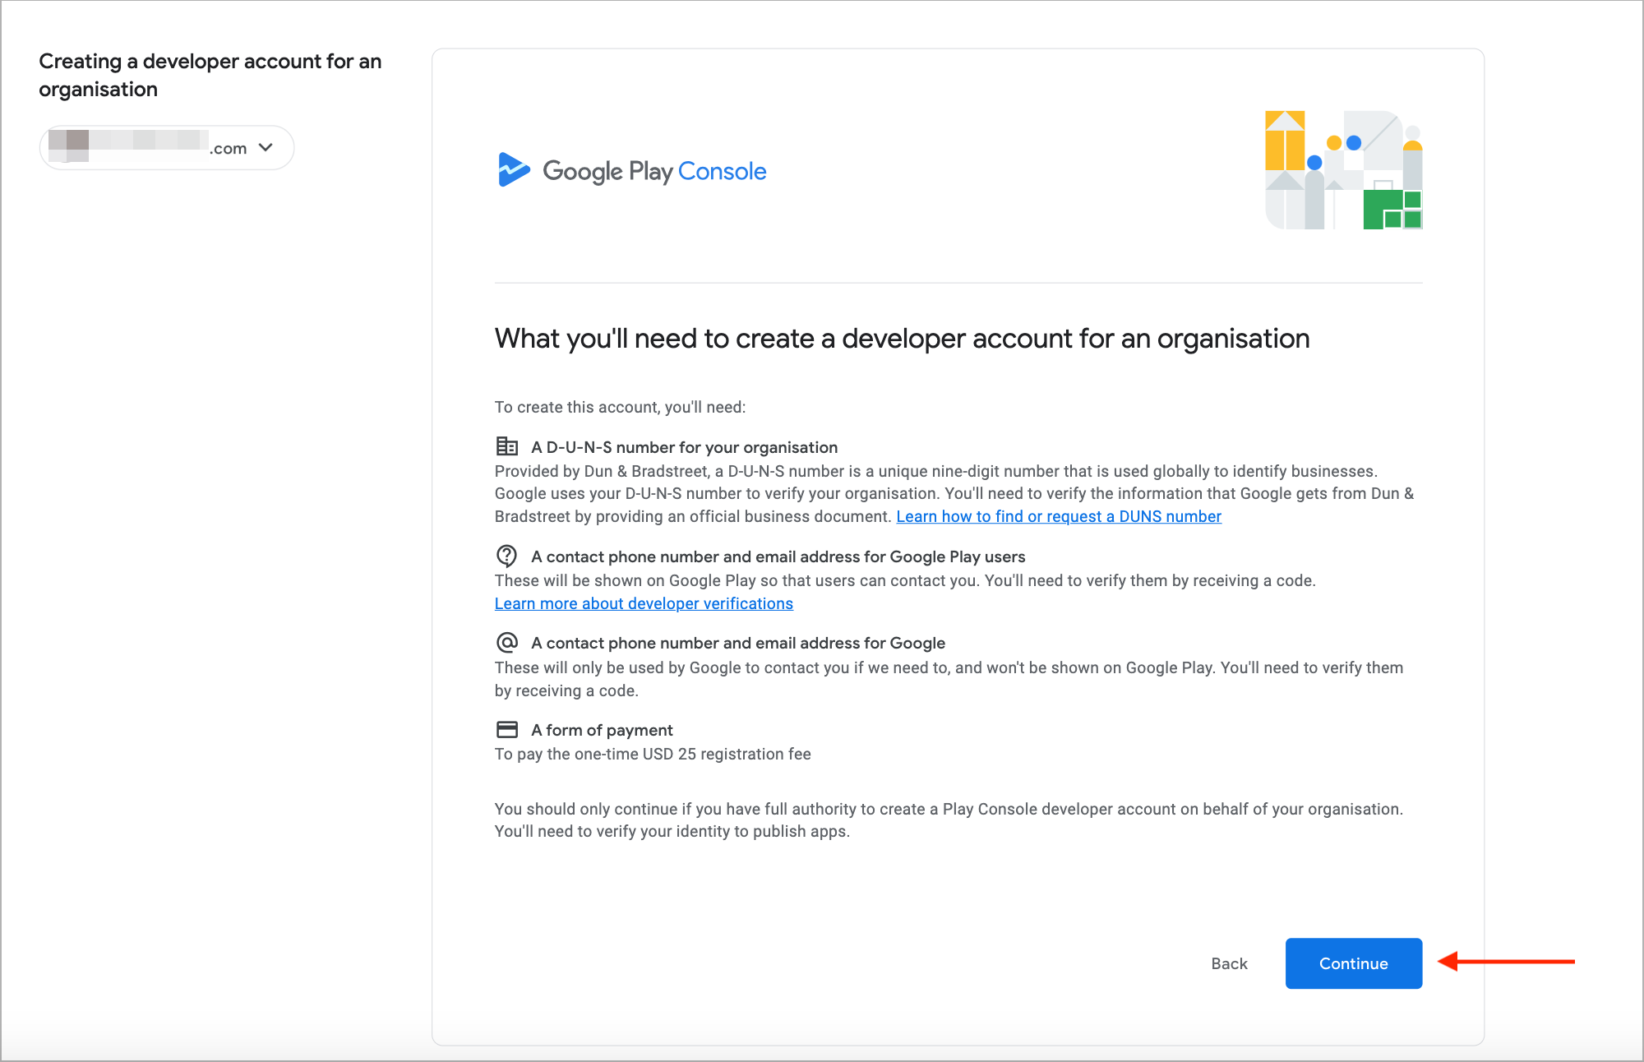This screenshot has height=1062, width=1644.
Task: Click the blurred account avatar in selector
Action: [69, 145]
